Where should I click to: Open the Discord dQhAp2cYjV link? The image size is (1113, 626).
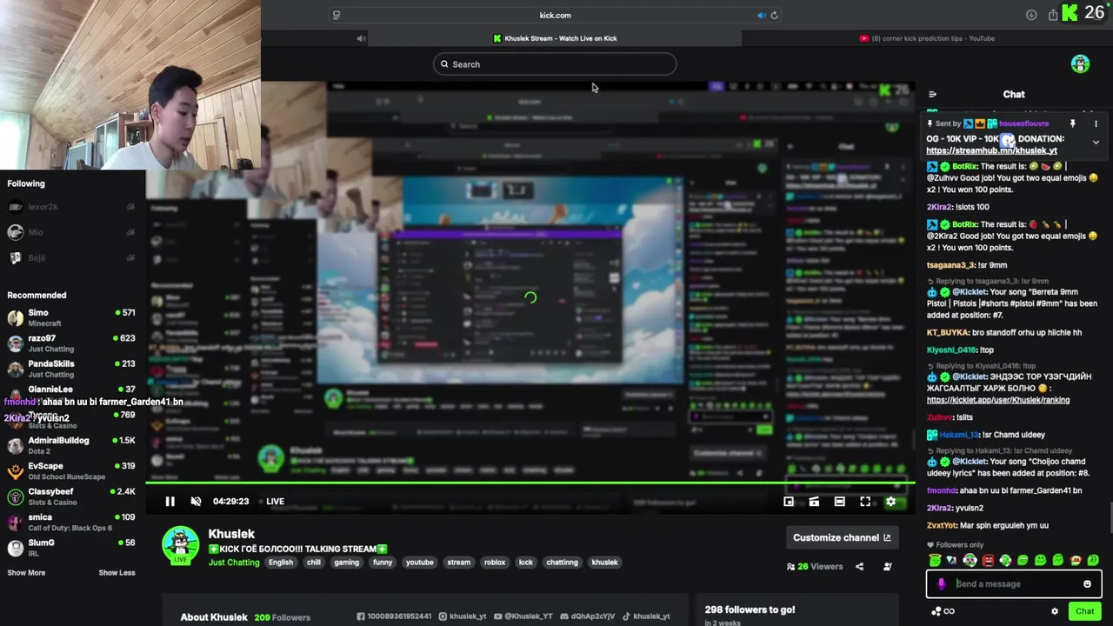(x=587, y=616)
